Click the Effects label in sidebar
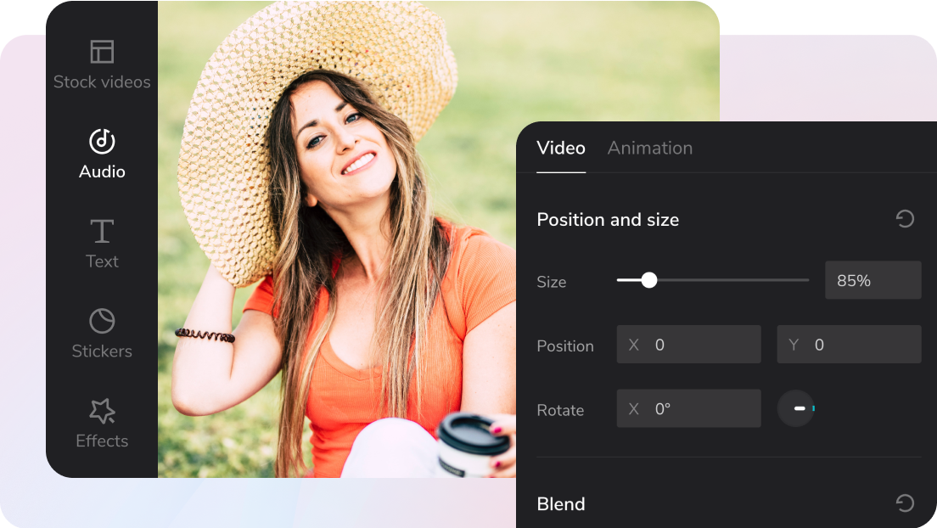 click(x=102, y=441)
